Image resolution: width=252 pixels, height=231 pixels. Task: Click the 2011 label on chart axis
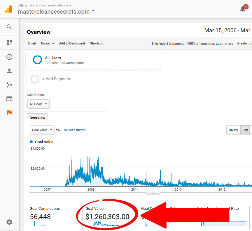coord(134,189)
